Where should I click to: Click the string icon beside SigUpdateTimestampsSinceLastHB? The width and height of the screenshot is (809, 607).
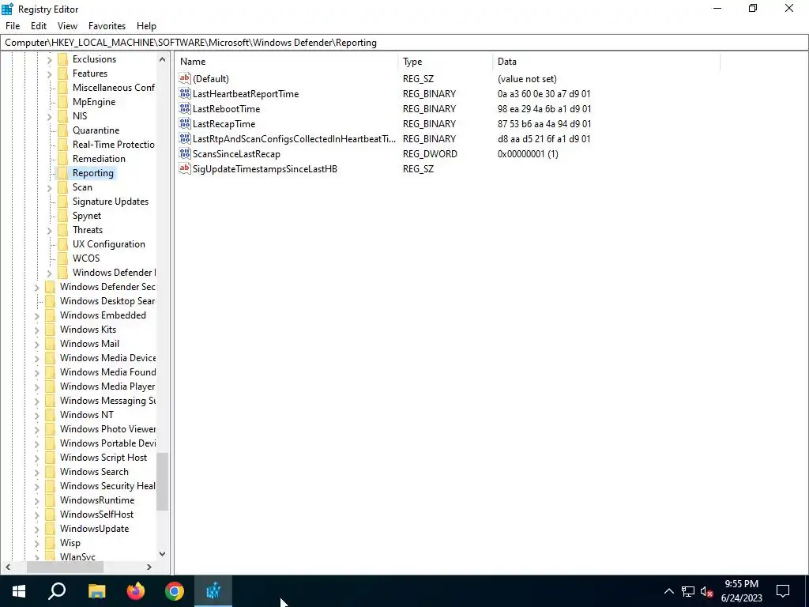click(185, 168)
